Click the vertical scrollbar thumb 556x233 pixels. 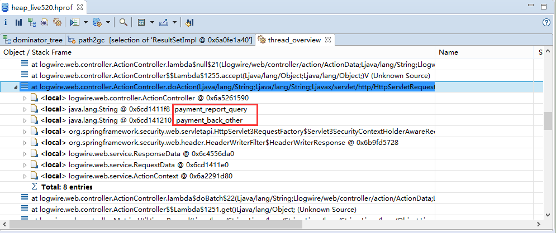(547, 122)
